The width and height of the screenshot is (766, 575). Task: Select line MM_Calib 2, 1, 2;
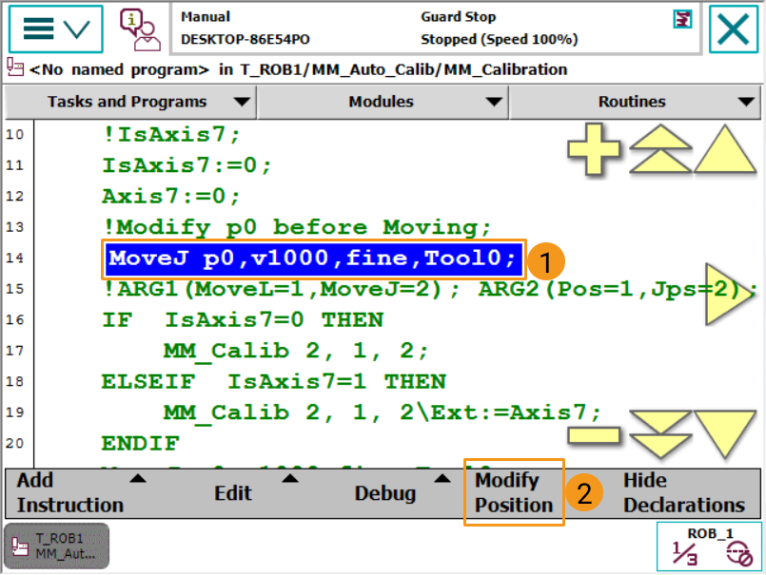[x=296, y=351]
